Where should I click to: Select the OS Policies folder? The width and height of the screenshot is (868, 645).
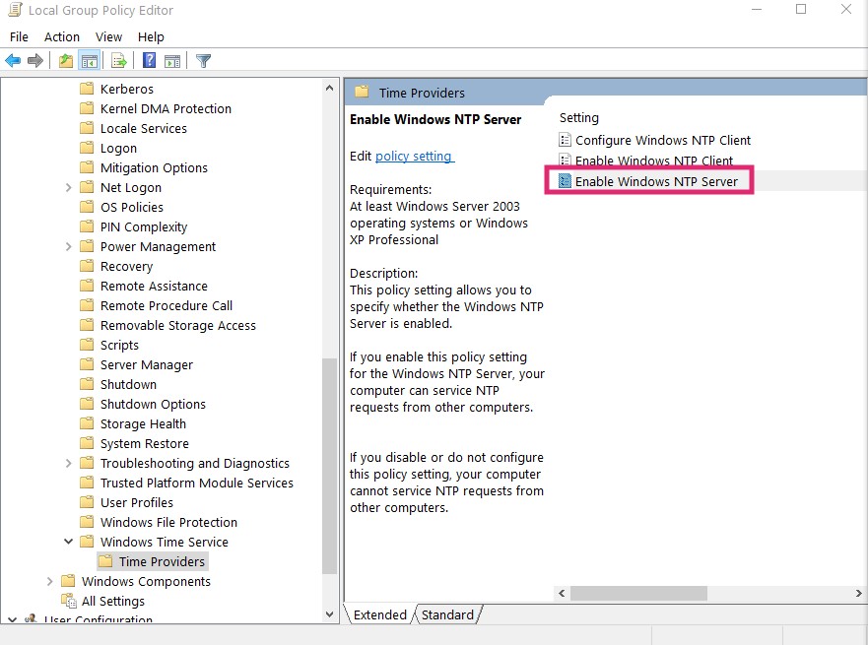132,207
